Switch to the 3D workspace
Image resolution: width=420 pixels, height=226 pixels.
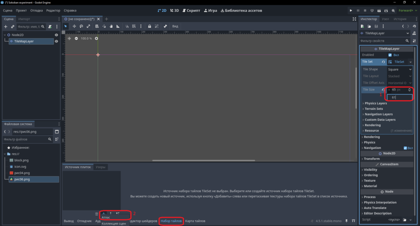[175, 10]
